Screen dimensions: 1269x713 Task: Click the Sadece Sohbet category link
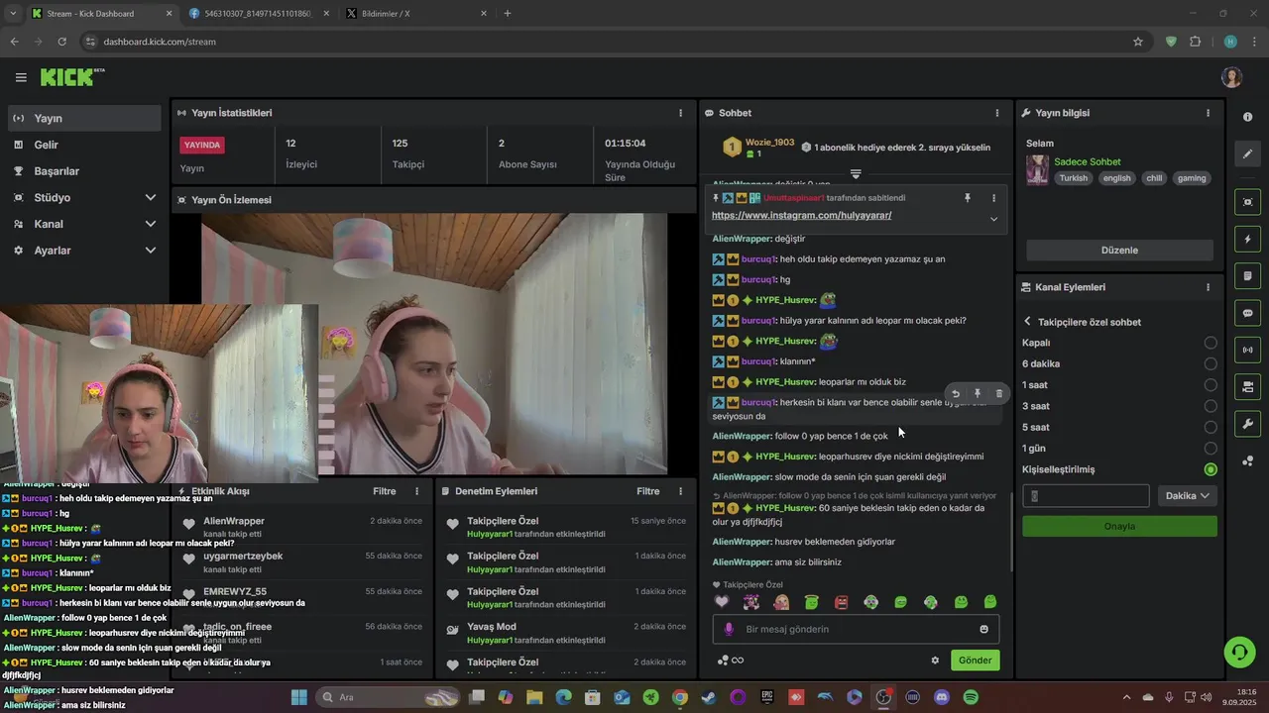(1088, 161)
